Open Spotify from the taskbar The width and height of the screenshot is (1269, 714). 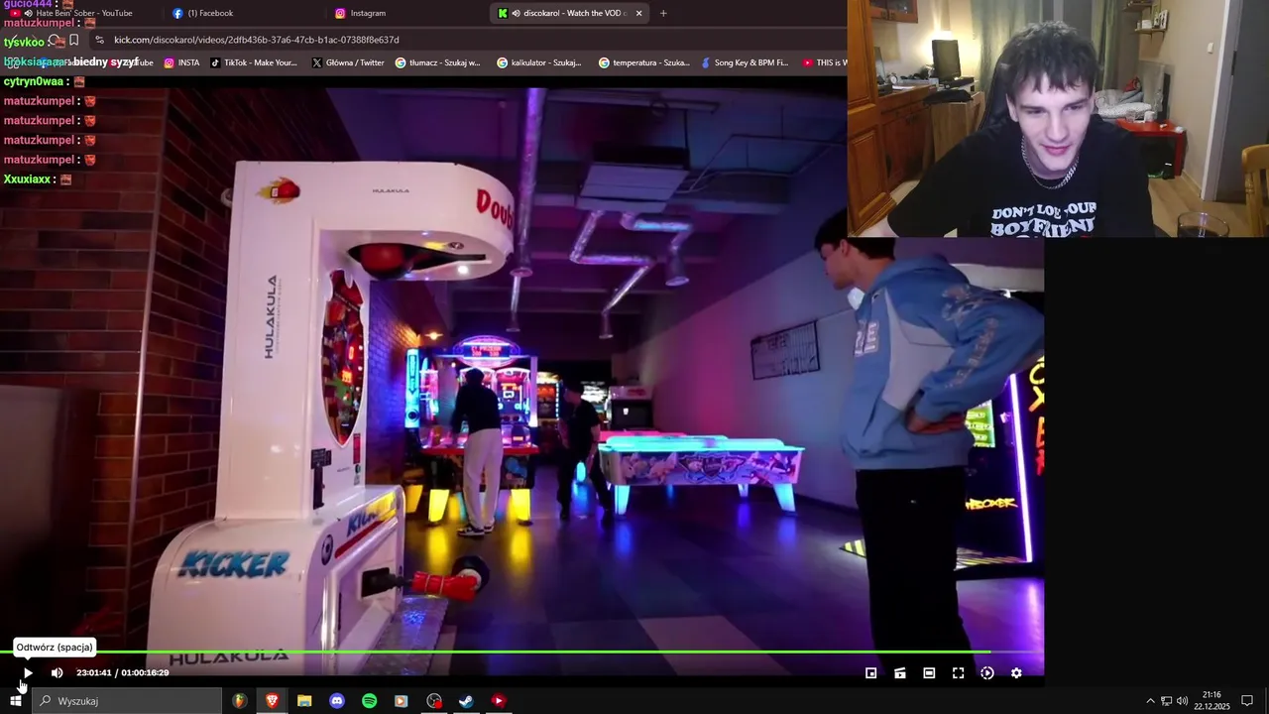tap(369, 701)
